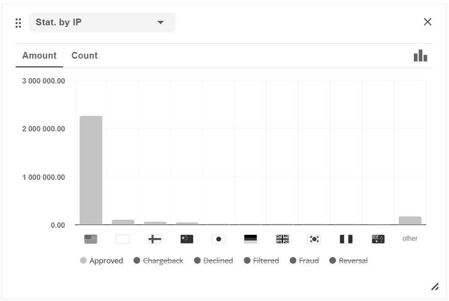Select the Amount tab
Image resolution: width=449 pixels, height=301 pixels.
39,55
